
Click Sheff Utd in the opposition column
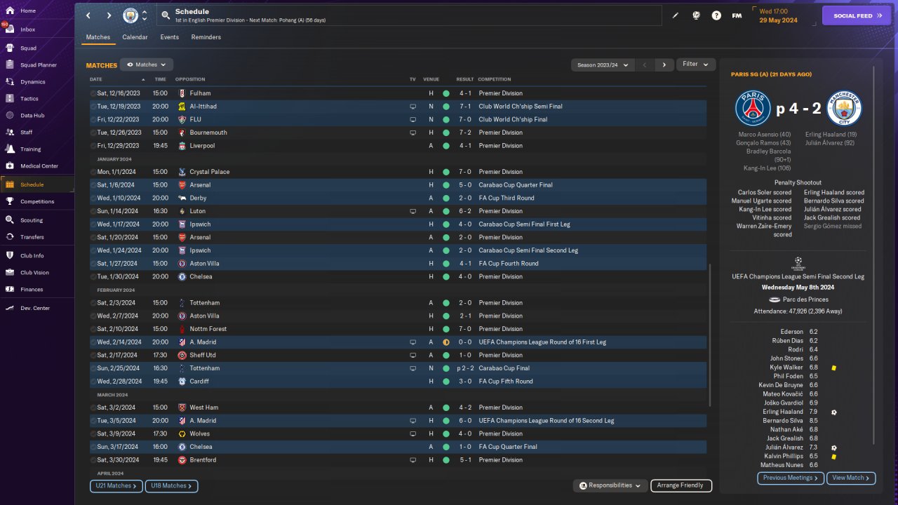[202, 356]
